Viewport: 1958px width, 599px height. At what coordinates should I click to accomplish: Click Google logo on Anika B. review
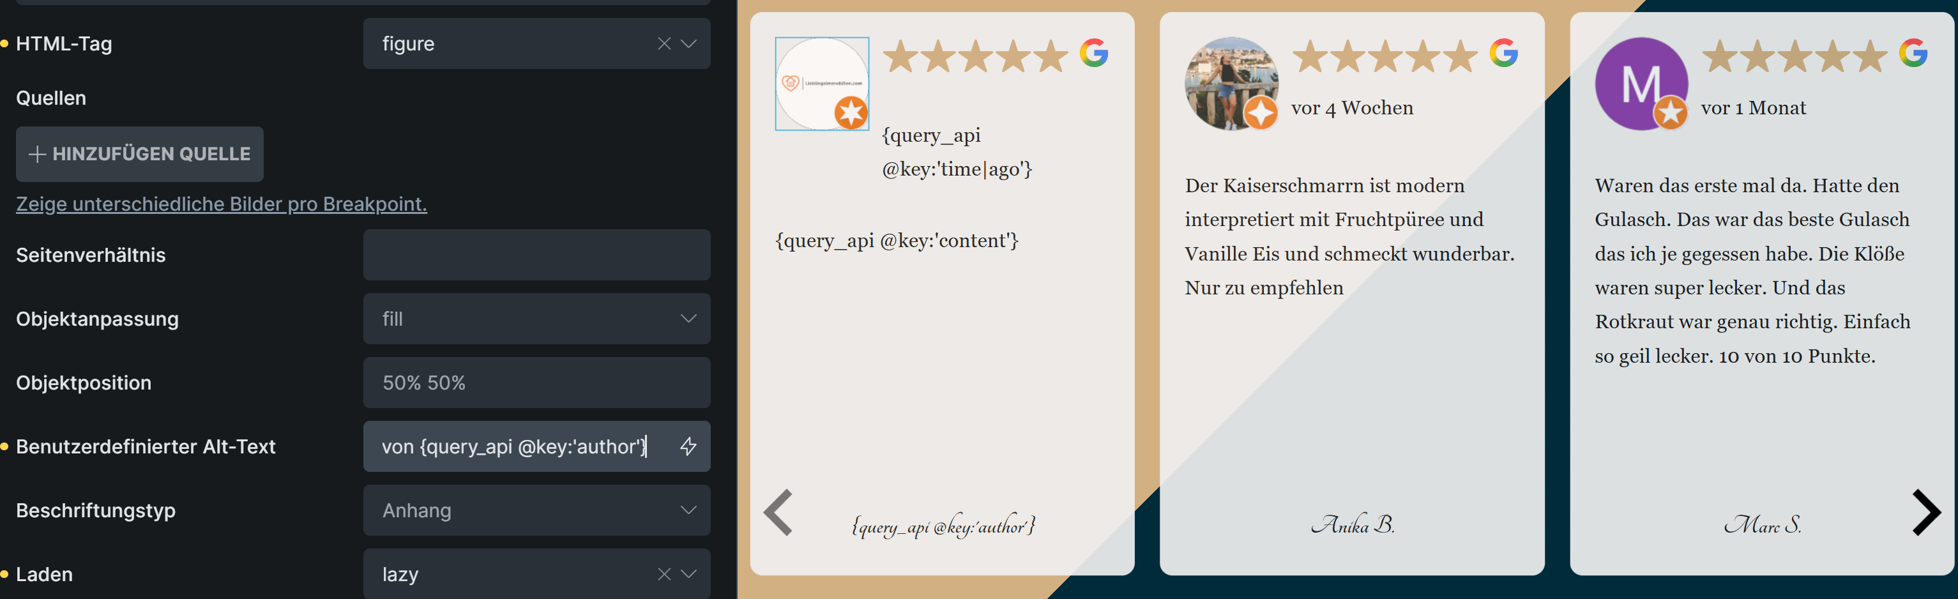(1503, 53)
